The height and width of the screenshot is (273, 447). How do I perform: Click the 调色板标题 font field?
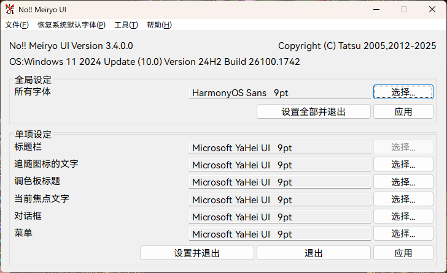pyautogui.click(x=280, y=182)
